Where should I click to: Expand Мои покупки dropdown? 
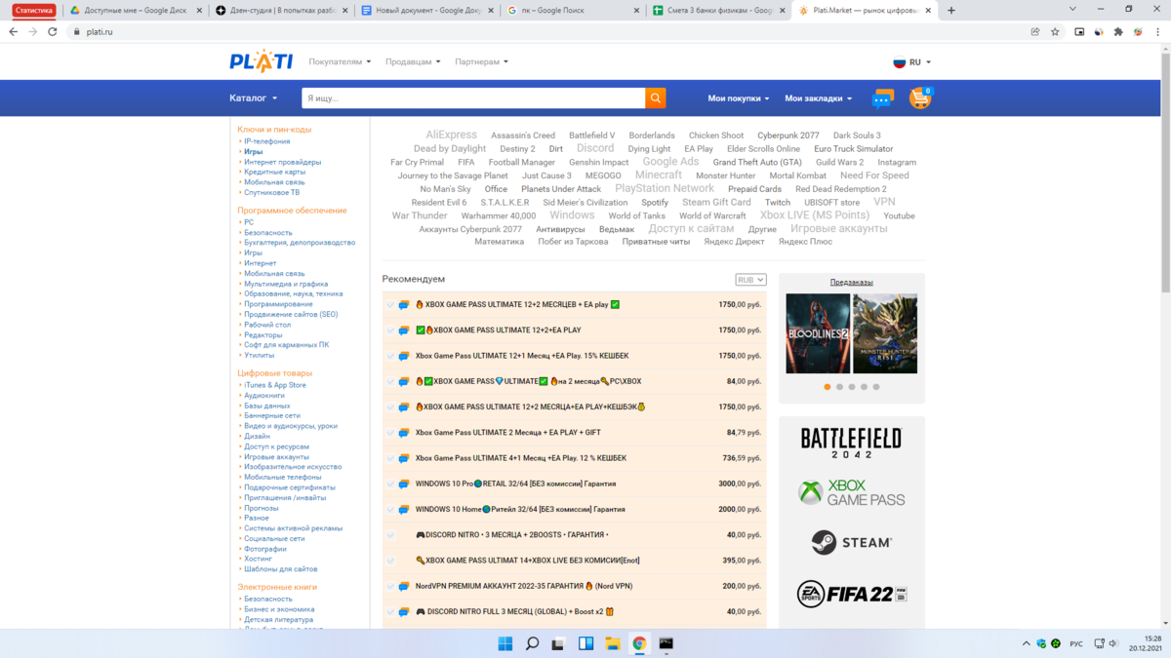click(739, 98)
